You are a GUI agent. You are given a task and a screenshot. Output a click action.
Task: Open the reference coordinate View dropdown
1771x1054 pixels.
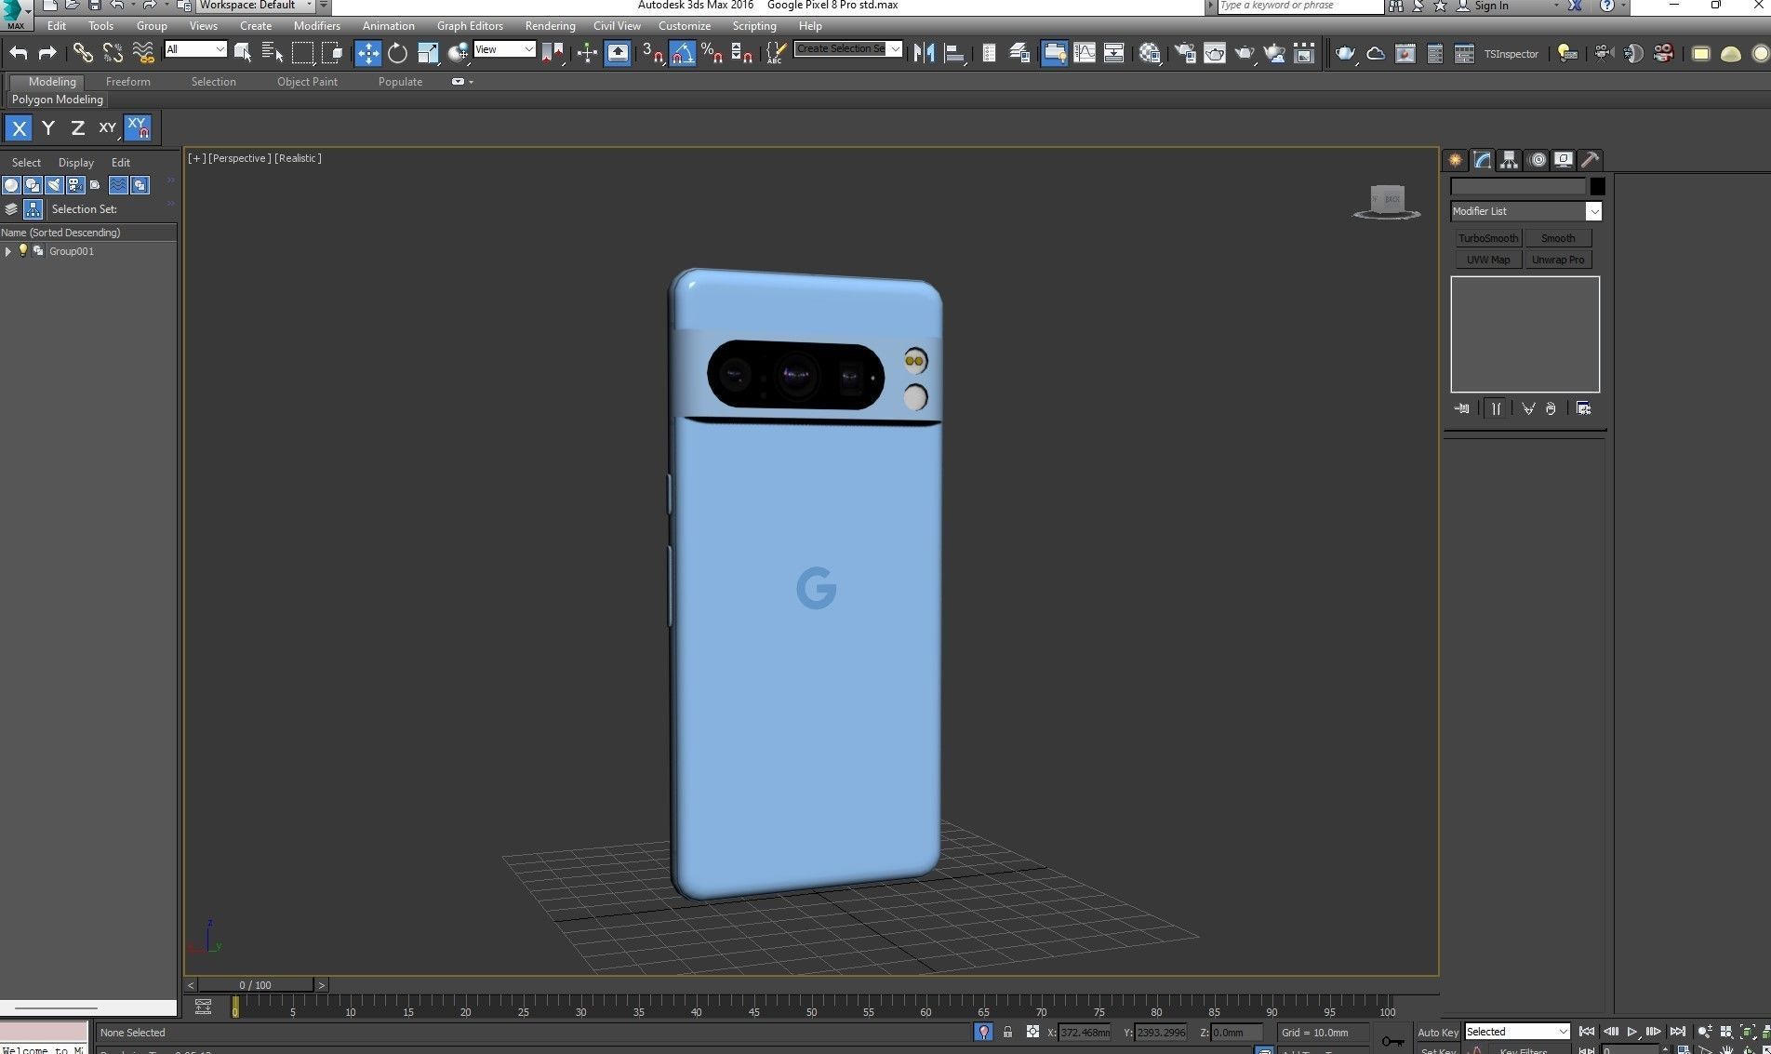click(x=504, y=49)
